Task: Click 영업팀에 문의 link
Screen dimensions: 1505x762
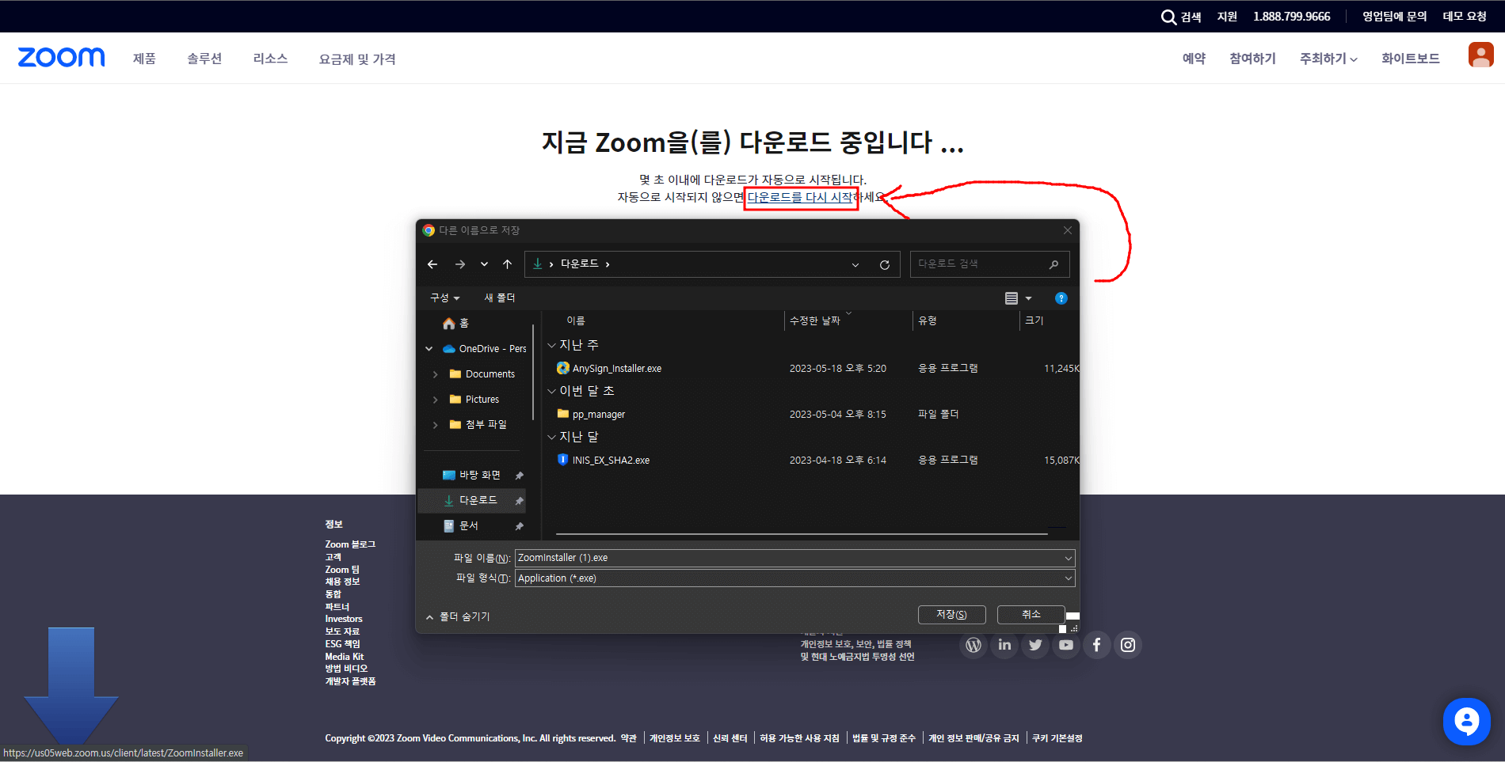Action: pyautogui.click(x=1394, y=17)
